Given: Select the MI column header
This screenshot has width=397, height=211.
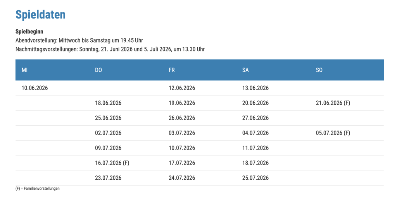Looking at the screenshot, I should pyautogui.click(x=25, y=70).
